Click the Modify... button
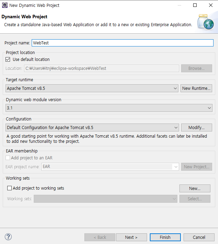 [x=197, y=128]
